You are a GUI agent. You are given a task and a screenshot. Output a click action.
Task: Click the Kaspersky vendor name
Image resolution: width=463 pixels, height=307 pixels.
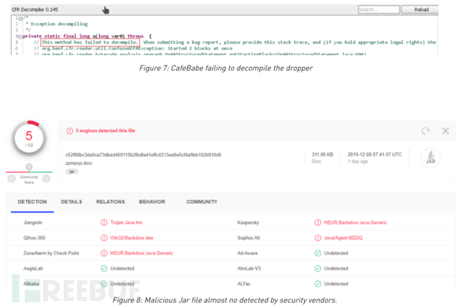coord(248,223)
